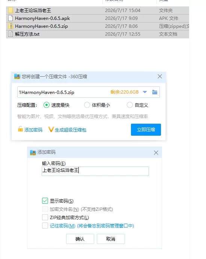Click the 360压缩 logo in the 添加密码 title bar
This screenshot has width=206, height=259.
pyautogui.click(x=33, y=153)
